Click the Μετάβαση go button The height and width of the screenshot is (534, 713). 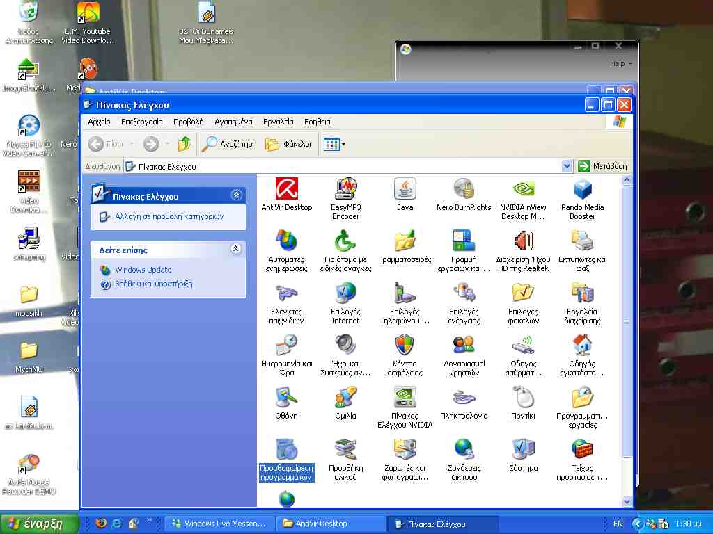[x=602, y=166]
